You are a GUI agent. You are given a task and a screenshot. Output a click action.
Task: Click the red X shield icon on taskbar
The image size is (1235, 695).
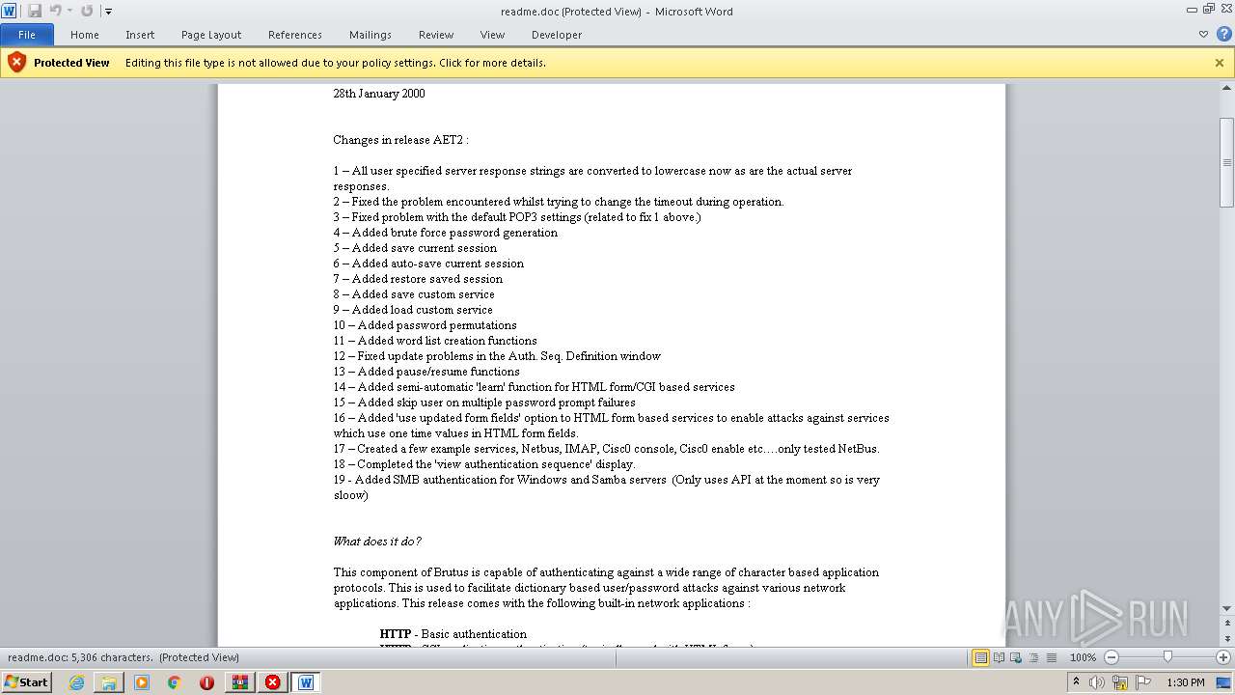pos(273,682)
